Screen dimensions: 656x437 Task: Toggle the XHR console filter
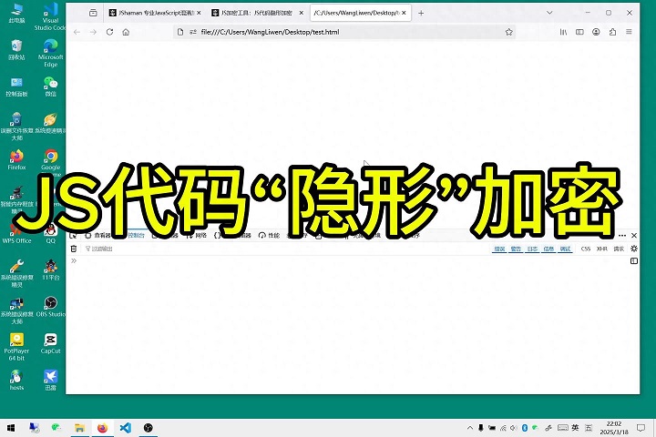601,249
